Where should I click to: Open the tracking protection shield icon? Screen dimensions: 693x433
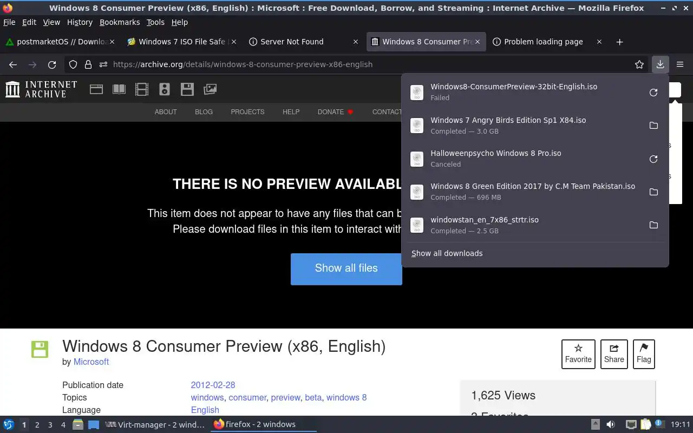point(73,64)
